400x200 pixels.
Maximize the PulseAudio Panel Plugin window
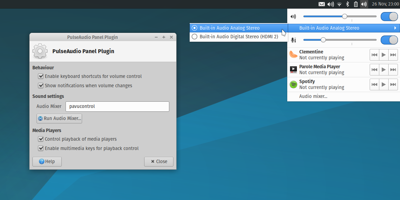(164, 37)
